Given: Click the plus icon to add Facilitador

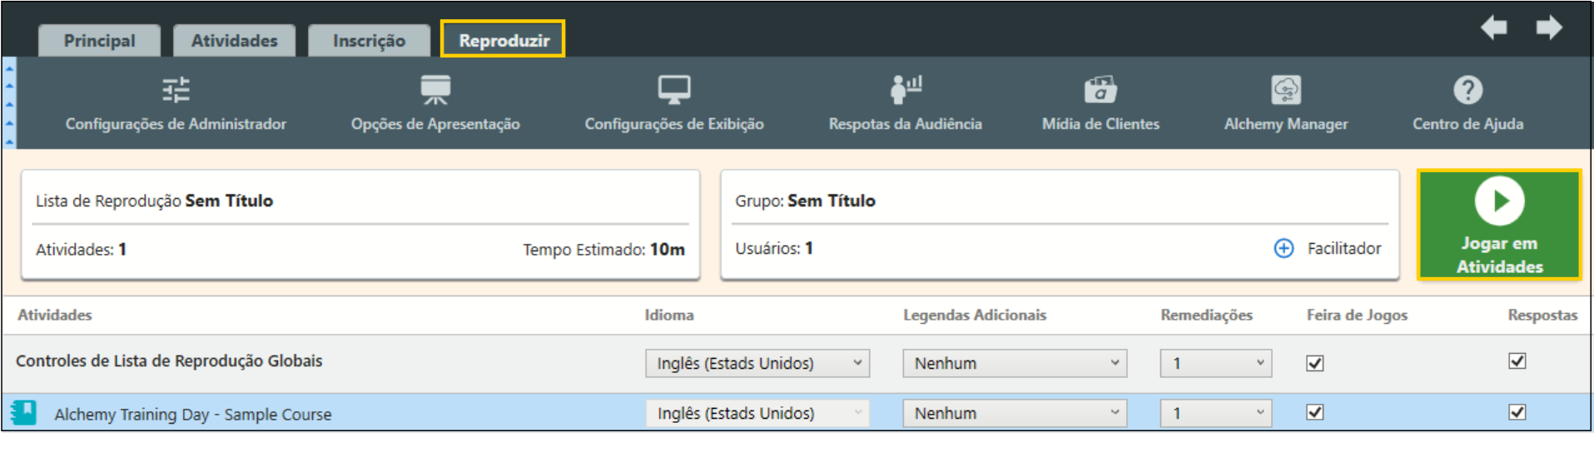Looking at the screenshot, I should click(x=1284, y=248).
